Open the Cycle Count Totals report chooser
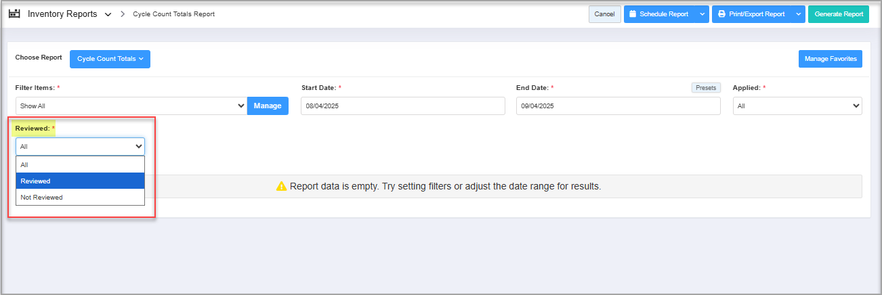This screenshot has height=295, width=882. click(x=110, y=59)
